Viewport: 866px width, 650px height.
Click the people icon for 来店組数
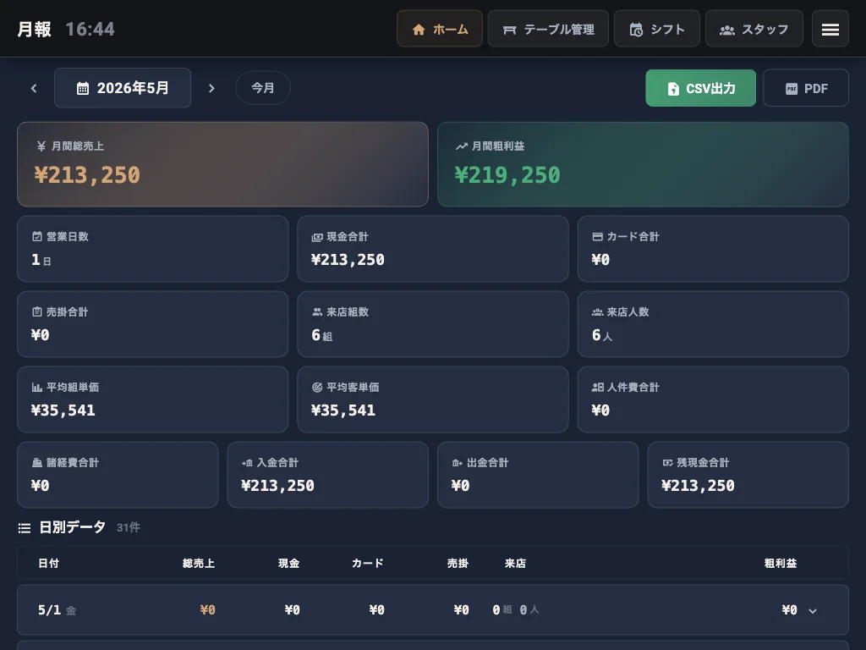pyautogui.click(x=317, y=311)
